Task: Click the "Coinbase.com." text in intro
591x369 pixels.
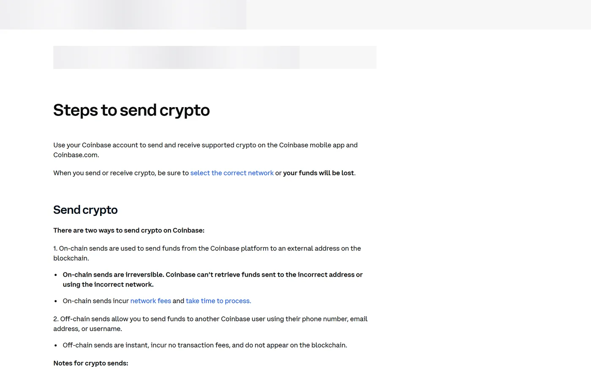Action: tap(76, 155)
